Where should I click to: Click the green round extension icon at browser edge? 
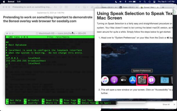pyautogui.click(x=174, y=12)
